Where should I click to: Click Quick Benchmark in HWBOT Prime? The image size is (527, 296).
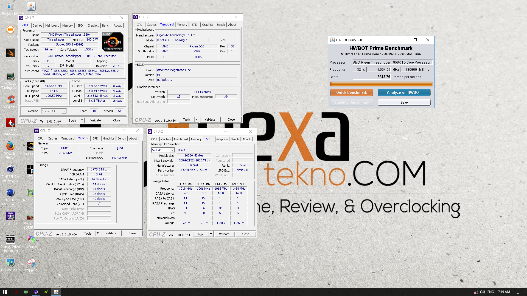click(352, 92)
